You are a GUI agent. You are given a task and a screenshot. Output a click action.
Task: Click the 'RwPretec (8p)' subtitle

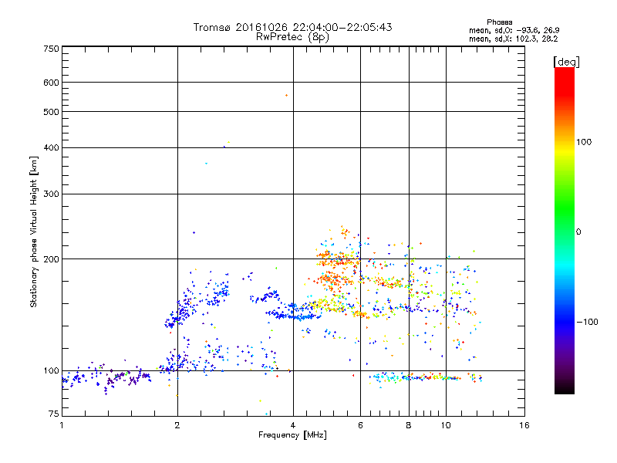click(x=292, y=37)
